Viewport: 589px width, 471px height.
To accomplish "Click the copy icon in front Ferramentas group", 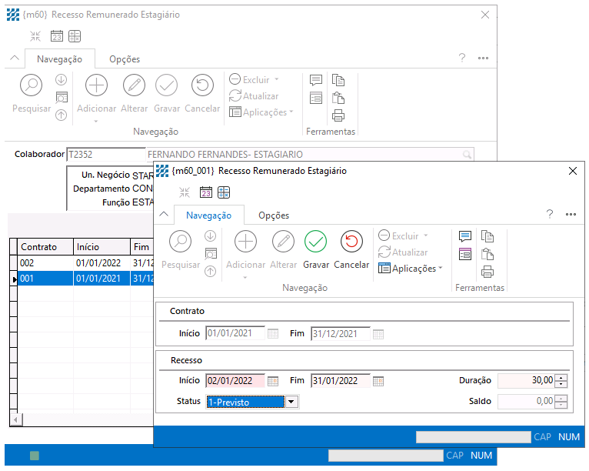I will pyautogui.click(x=487, y=236).
